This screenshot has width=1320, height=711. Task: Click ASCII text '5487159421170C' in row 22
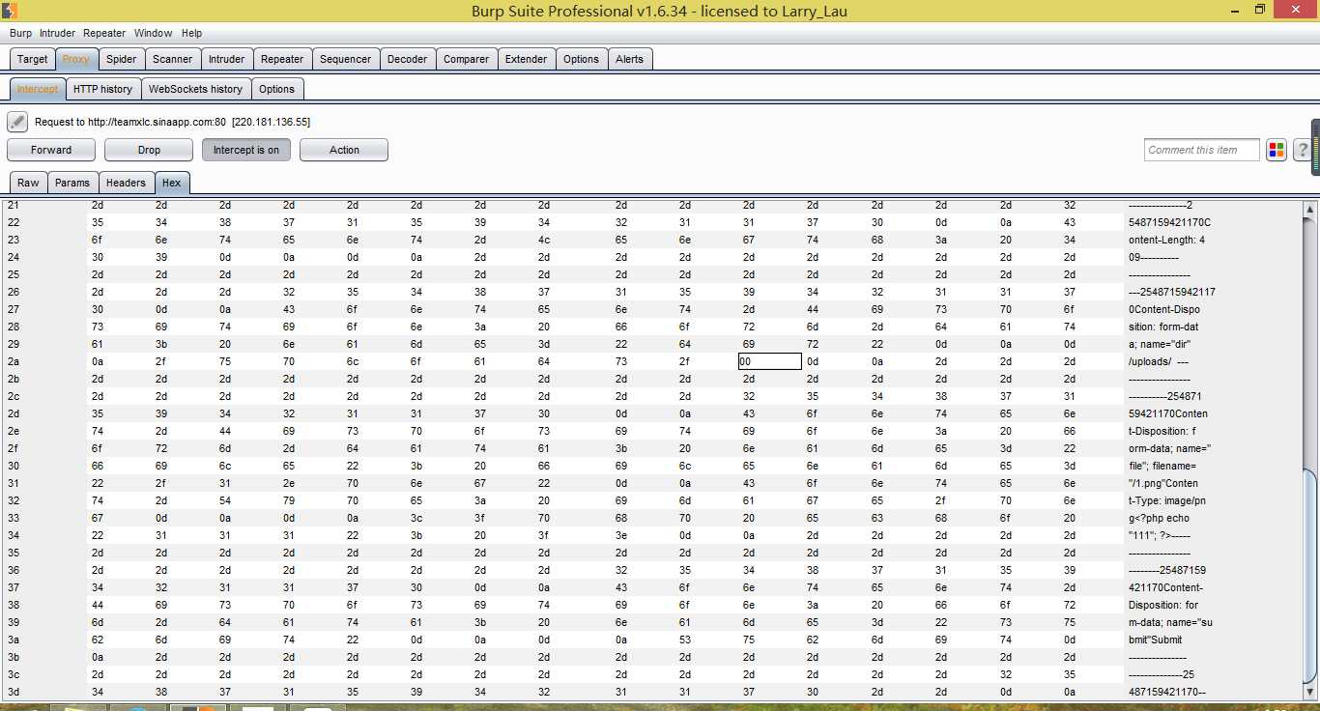click(x=1169, y=222)
